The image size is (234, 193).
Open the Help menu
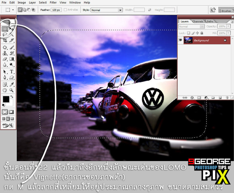click(x=87, y=3)
